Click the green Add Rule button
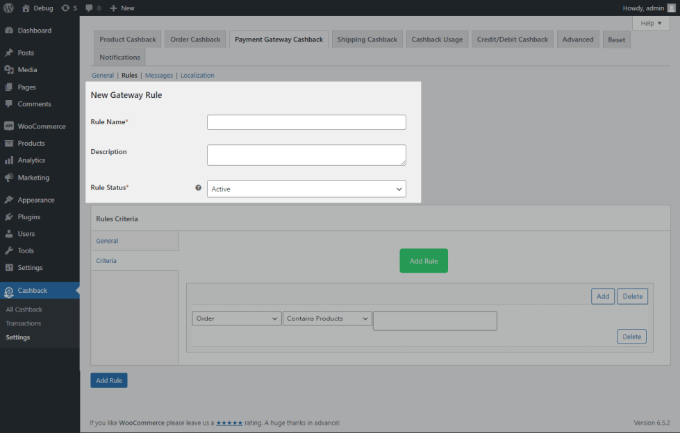 click(x=423, y=261)
